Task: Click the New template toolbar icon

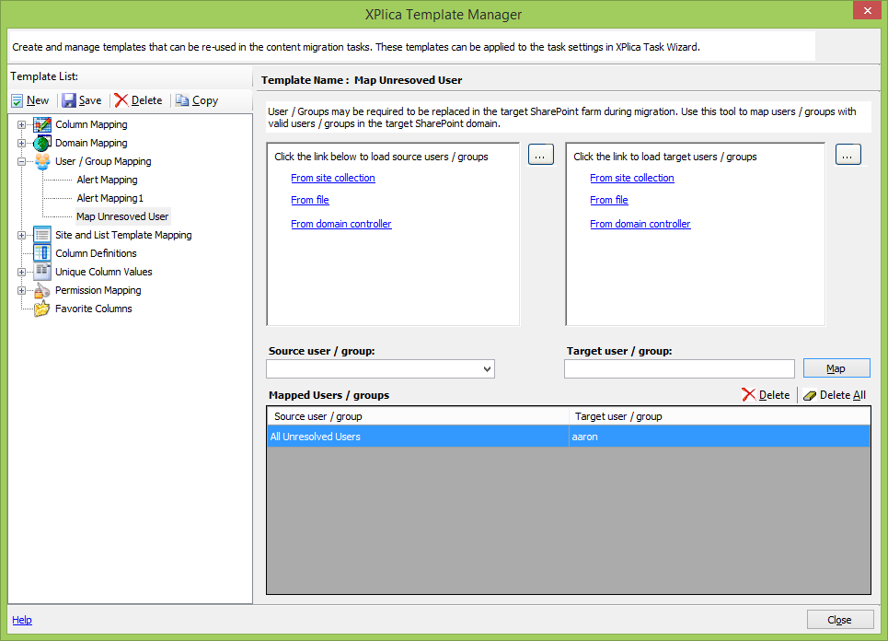Action: (x=17, y=100)
